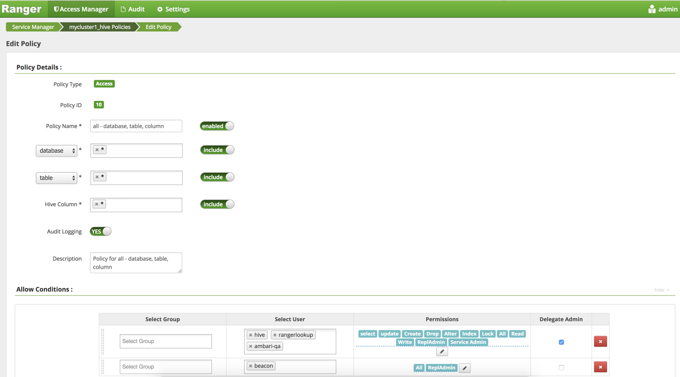680x377 pixels.
Task: Uncheck Delegate Admin for the hive row
Action: (561, 342)
